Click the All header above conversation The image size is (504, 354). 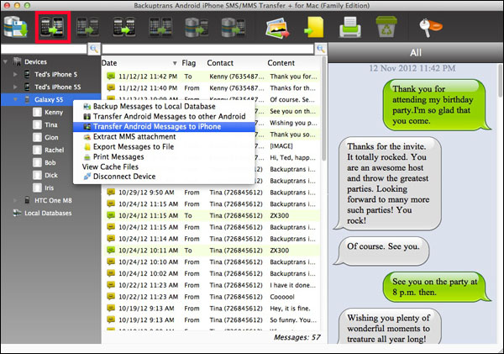click(x=416, y=52)
